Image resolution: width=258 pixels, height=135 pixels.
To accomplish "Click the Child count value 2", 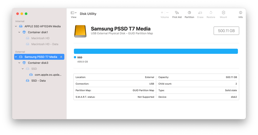I will [236, 84].
